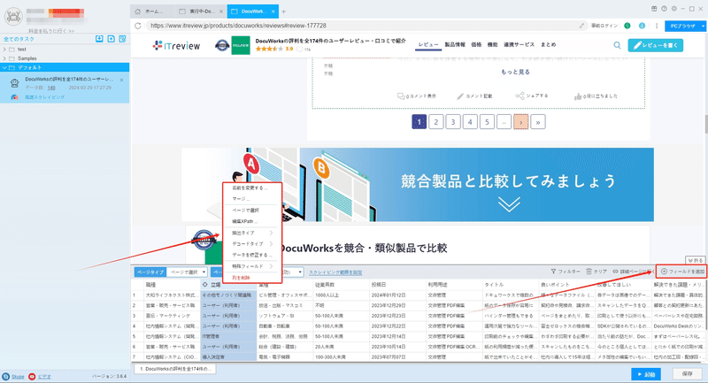
Task: Open デコードタイプ submenu in context menu
Action: [x=252, y=243]
